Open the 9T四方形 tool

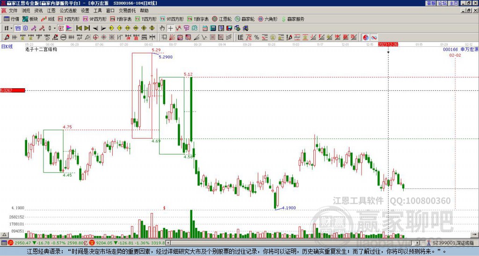point(172,19)
